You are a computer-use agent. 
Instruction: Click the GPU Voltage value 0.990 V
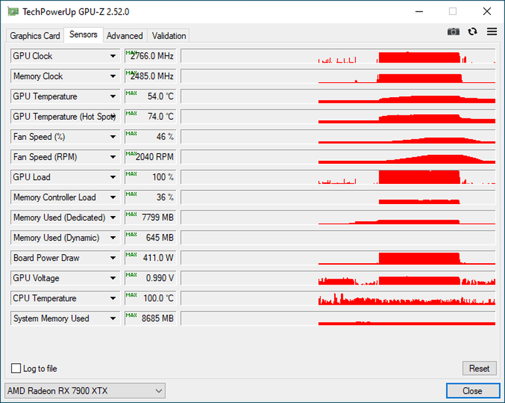coord(150,278)
